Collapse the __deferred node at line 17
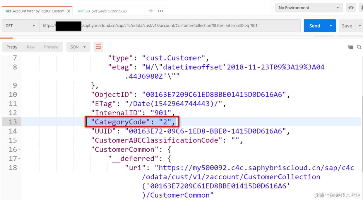This screenshot has height=200, width=363. 19,158
